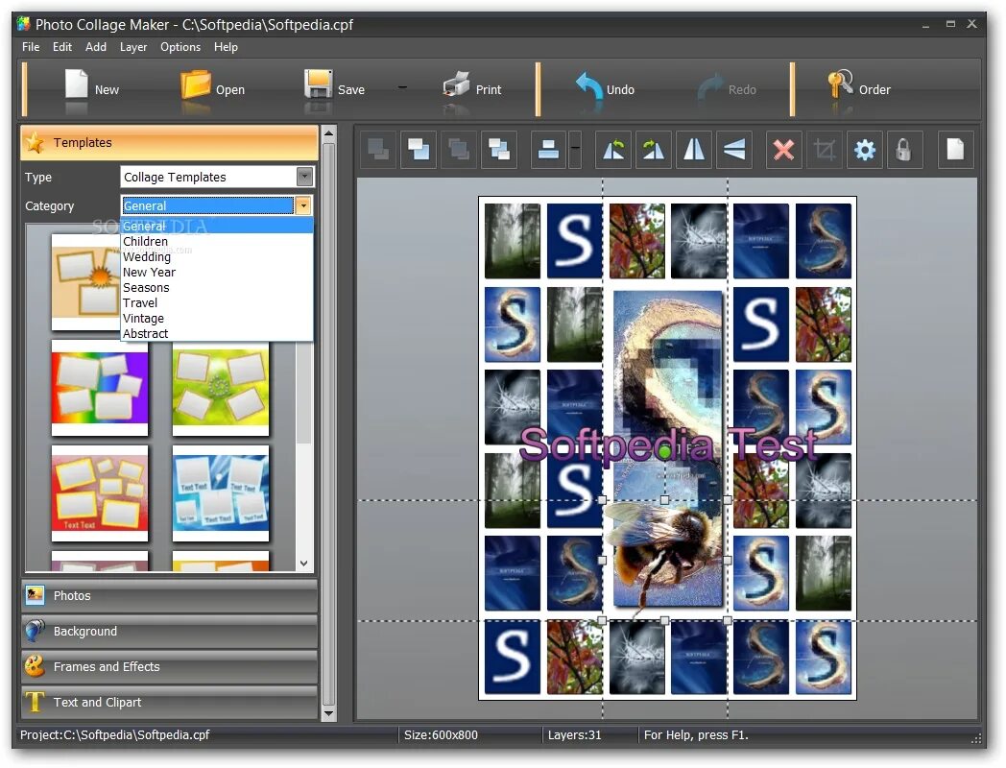Click the blank page icon in toolbar
This screenshot has height=768, width=1006.
click(955, 150)
